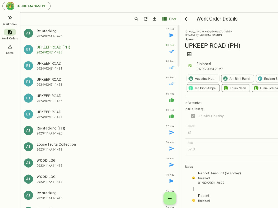This screenshot has height=208, width=278.
Task: Open Re-stacking (PH) order 2023/11/A1-1420
Action: click(x=99, y=131)
